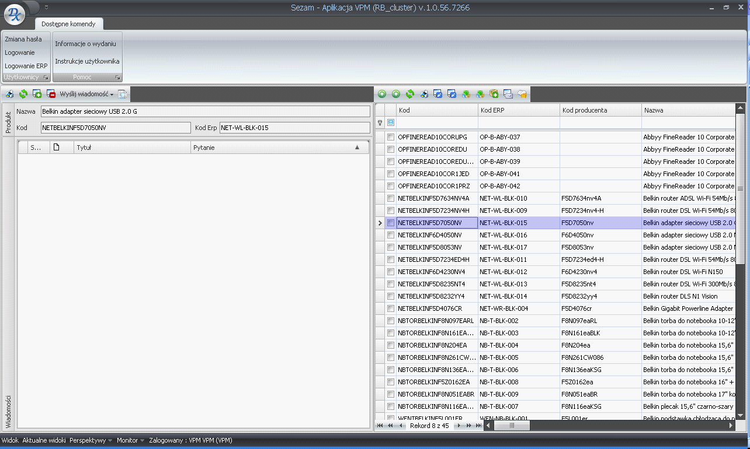Select the Dostępne komendy ribbon tab
Viewport: 750px width, 449px height.
coord(68,24)
